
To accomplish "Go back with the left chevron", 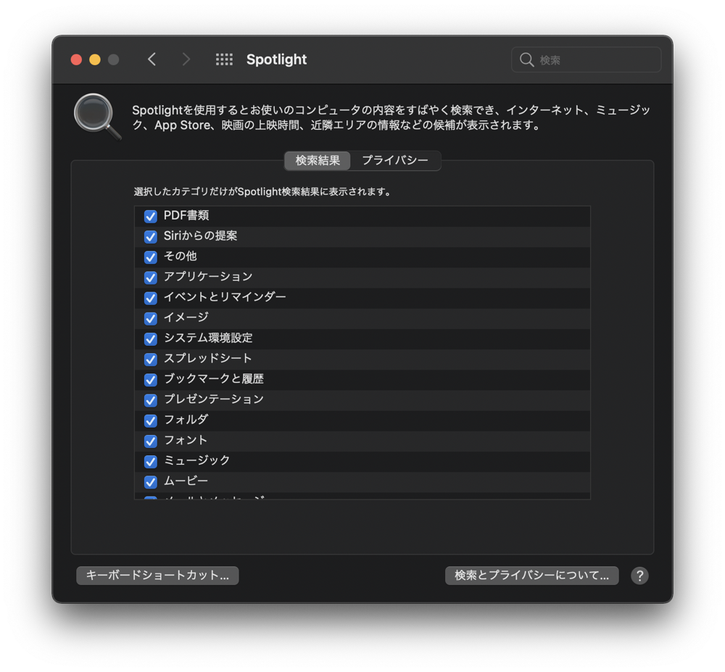I will coord(152,59).
